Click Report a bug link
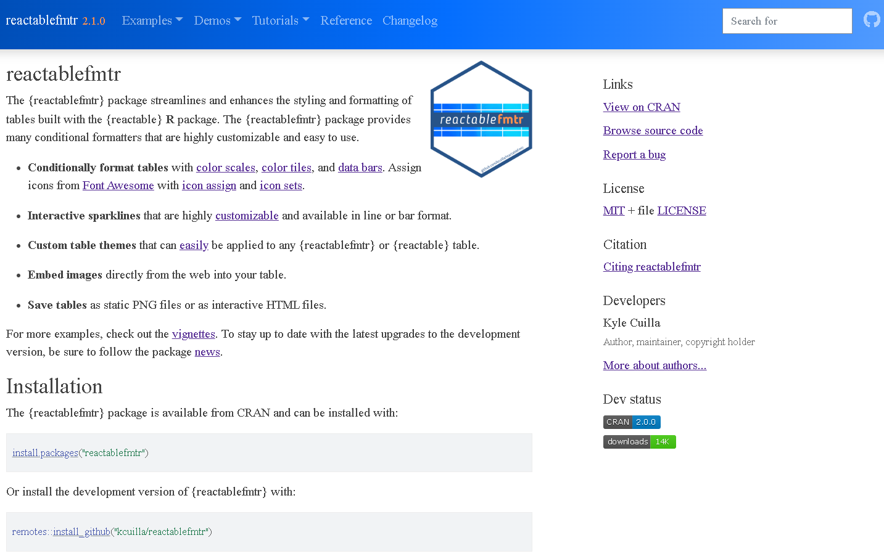This screenshot has width=884, height=559. pyautogui.click(x=634, y=155)
